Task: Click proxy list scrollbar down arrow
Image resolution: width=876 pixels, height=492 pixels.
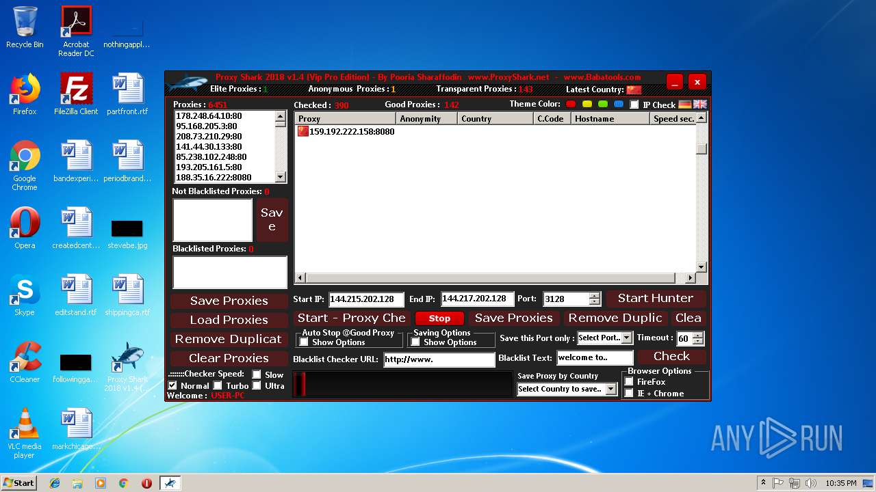Action: [281, 177]
